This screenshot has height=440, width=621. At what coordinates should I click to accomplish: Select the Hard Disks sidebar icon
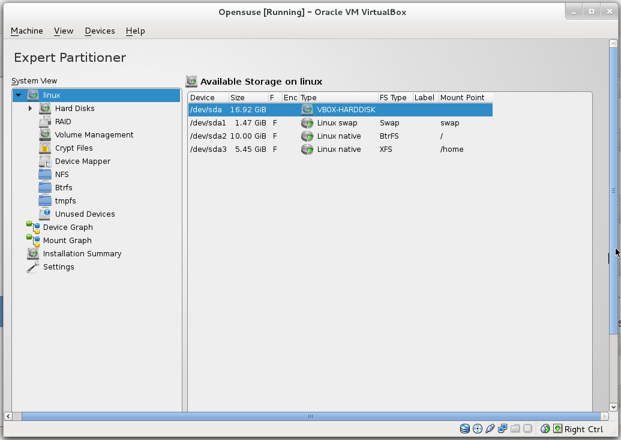[44, 108]
